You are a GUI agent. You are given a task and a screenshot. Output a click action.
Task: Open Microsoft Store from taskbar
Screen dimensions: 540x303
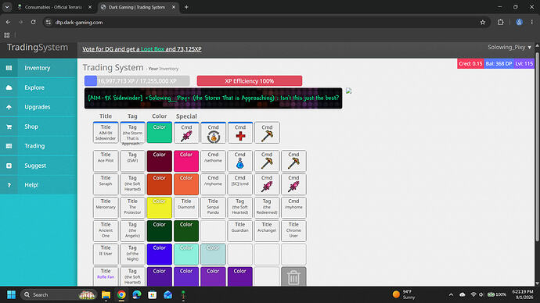153,294
